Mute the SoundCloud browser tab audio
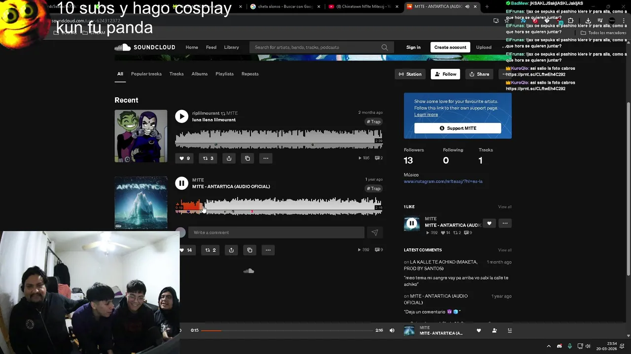The image size is (631, 354). (x=467, y=6)
